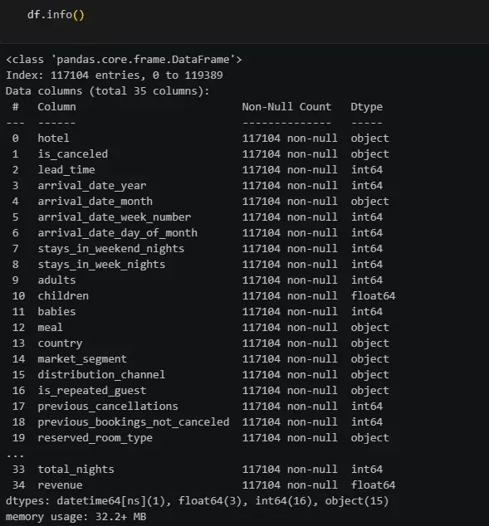489x526 pixels.
Task: Select the is_canceled column name
Action: 73,154
